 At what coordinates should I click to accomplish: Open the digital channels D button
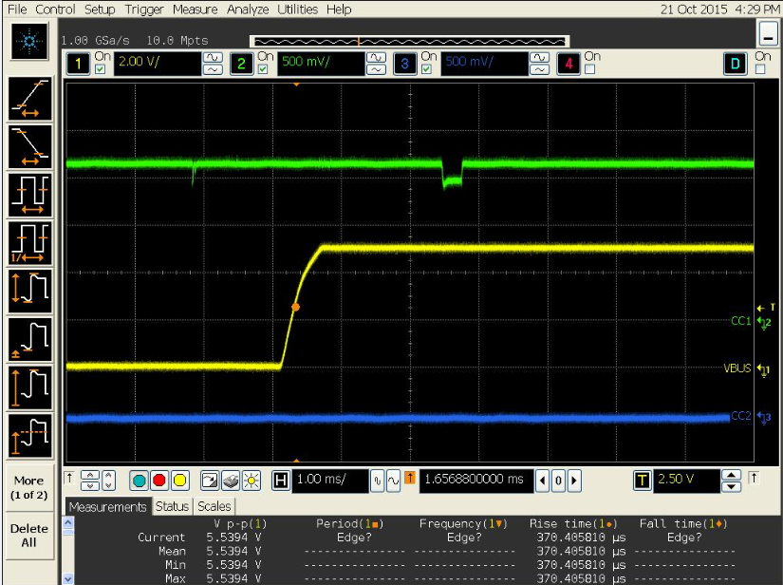pyautogui.click(x=735, y=64)
